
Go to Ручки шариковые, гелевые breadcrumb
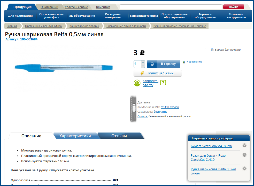[x=180, y=26]
